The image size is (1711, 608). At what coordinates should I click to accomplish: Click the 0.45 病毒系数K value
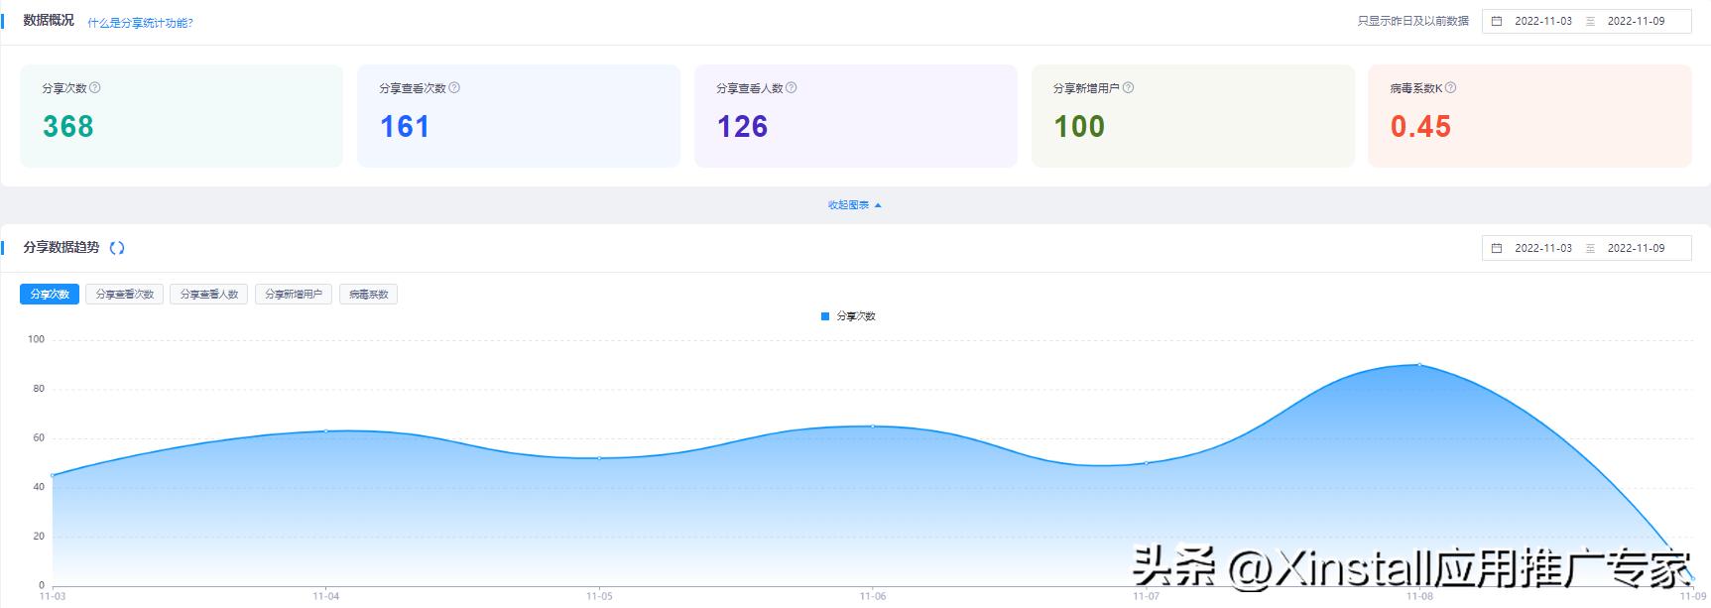[1420, 127]
